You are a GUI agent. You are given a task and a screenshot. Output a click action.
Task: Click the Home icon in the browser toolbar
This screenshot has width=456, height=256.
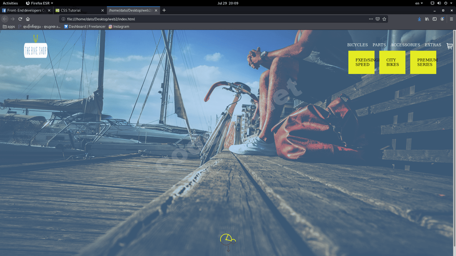[28, 19]
